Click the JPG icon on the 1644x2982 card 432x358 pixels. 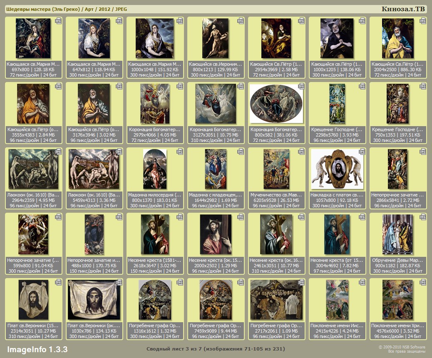point(241,152)
